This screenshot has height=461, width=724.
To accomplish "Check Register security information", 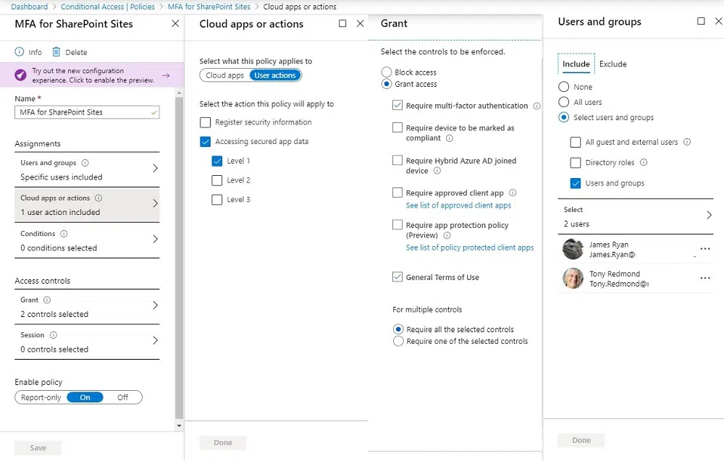I will [205, 122].
